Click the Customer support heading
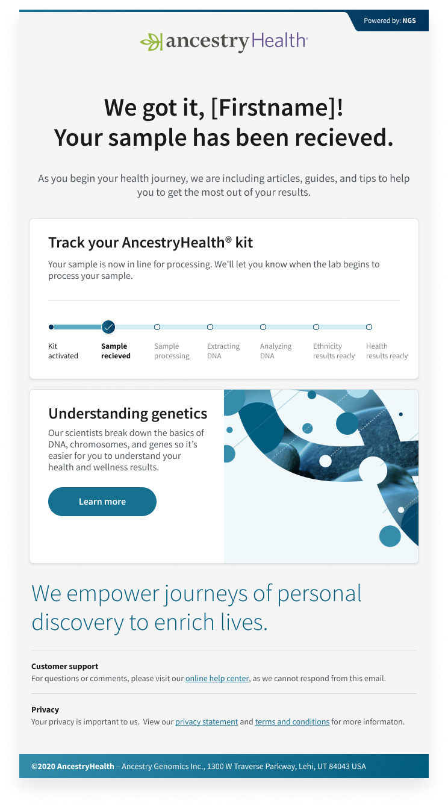Screen dimensions: 448x807 coord(65,666)
